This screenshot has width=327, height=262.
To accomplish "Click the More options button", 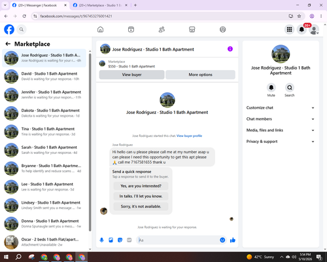I will tap(200, 75).
